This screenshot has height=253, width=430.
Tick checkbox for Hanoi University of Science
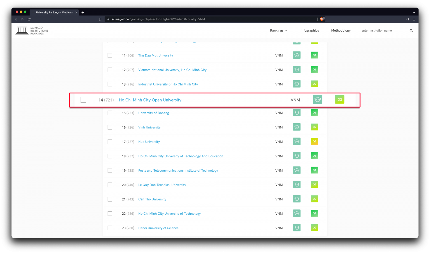(110, 228)
